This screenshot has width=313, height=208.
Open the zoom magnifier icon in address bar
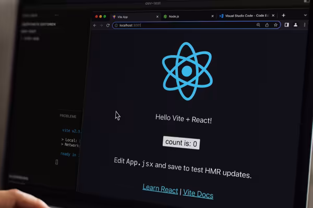[x=258, y=25]
